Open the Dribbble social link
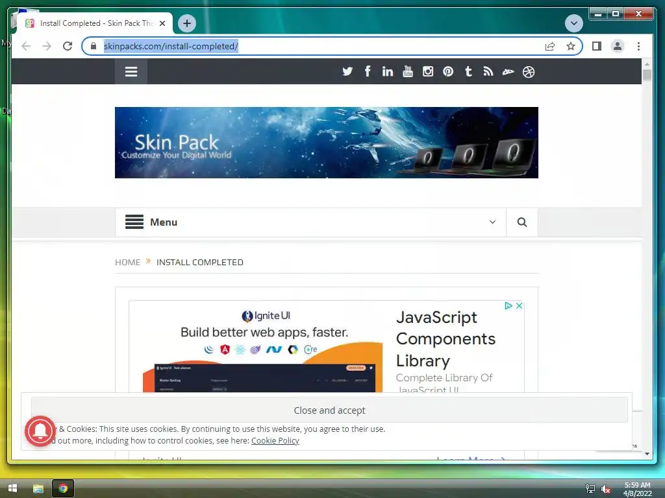Image resolution: width=665 pixels, height=498 pixels. click(x=529, y=72)
